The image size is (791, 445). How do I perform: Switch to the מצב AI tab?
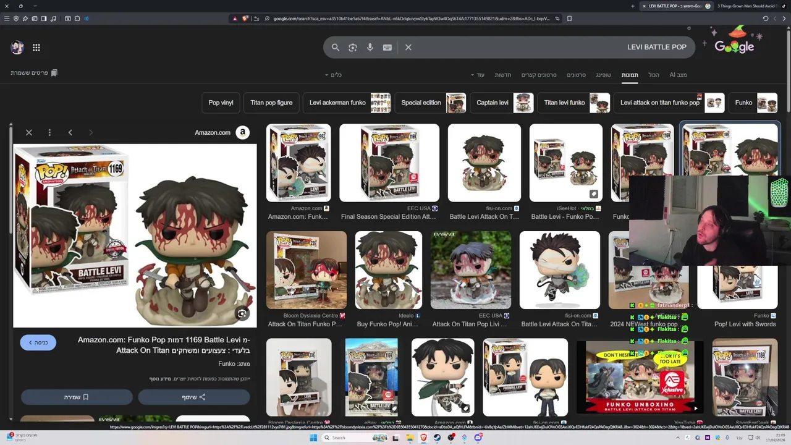coord(678,75)
